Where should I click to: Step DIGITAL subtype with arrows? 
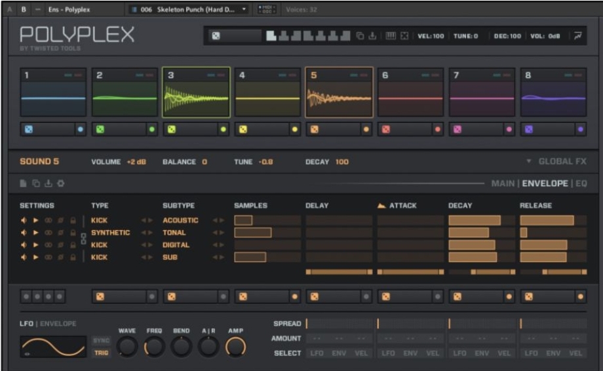pyautogui.click(x=218, y=245)
